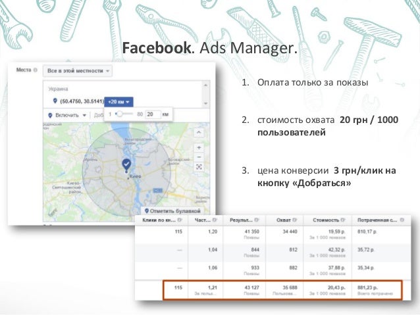Click the 'Отметить булавкой' button
Viewport: 420px width, 315px height.
coord(172,211)
